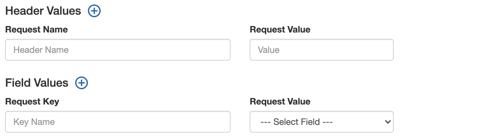Click the chevron arrow on Select Field
Viewport: 479px width, 137px height.
click(388, 122)
